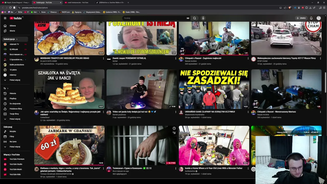Open Filmy under Odkrywaj

15,136
